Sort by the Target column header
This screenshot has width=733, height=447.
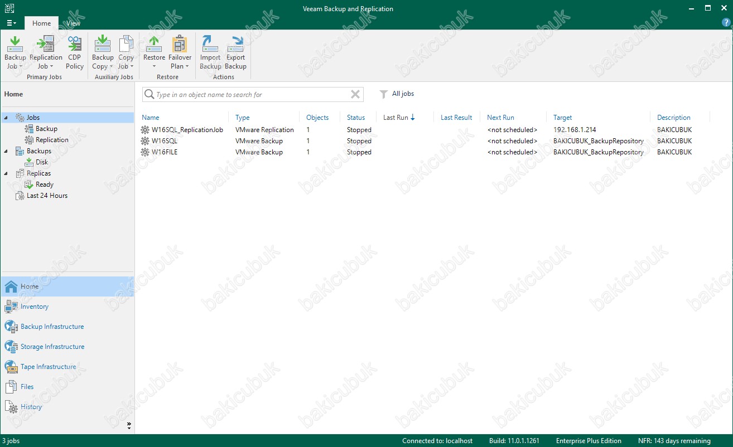pyautogui.click(x=563, y=118)
